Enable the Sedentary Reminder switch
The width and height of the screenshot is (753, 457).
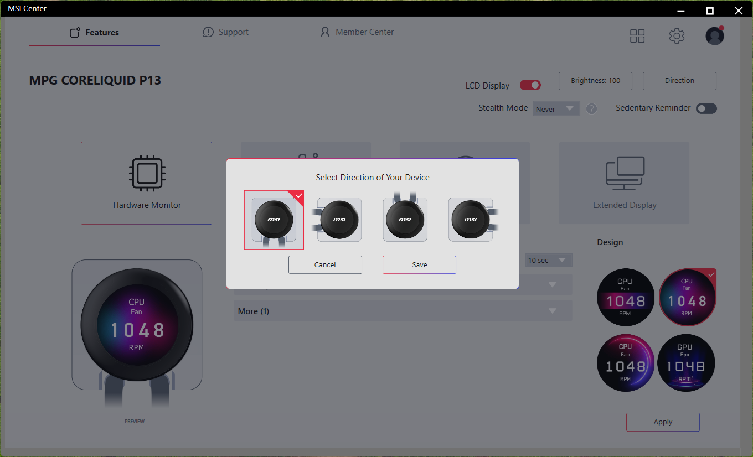click(x=706, y=108)
